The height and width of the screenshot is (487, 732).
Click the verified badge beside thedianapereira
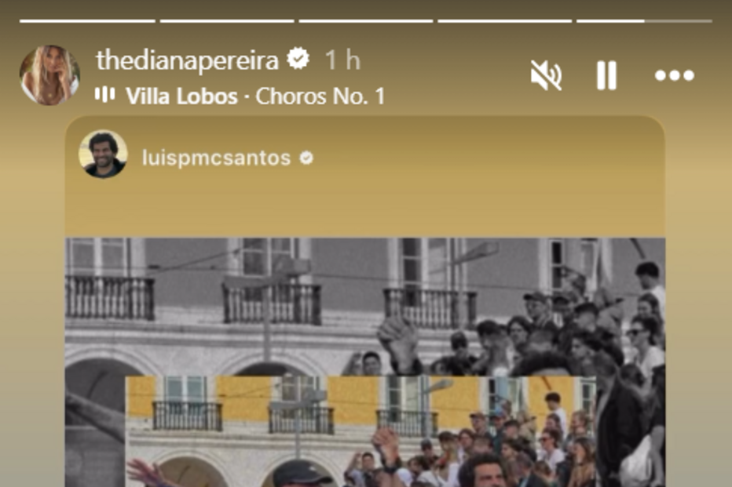pos(298,60)
